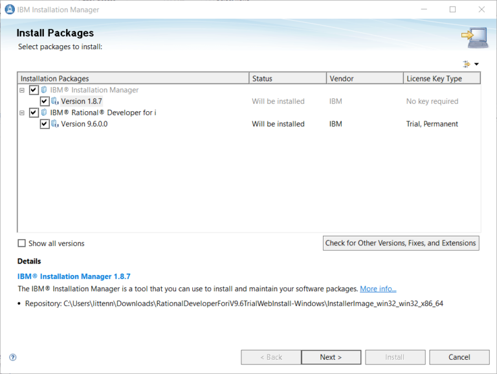Image resolution: width=497 pixels, height=374 pixels.
Task: Click the Version 9.6.0.0 package version icon
Action: click(55, 124)
